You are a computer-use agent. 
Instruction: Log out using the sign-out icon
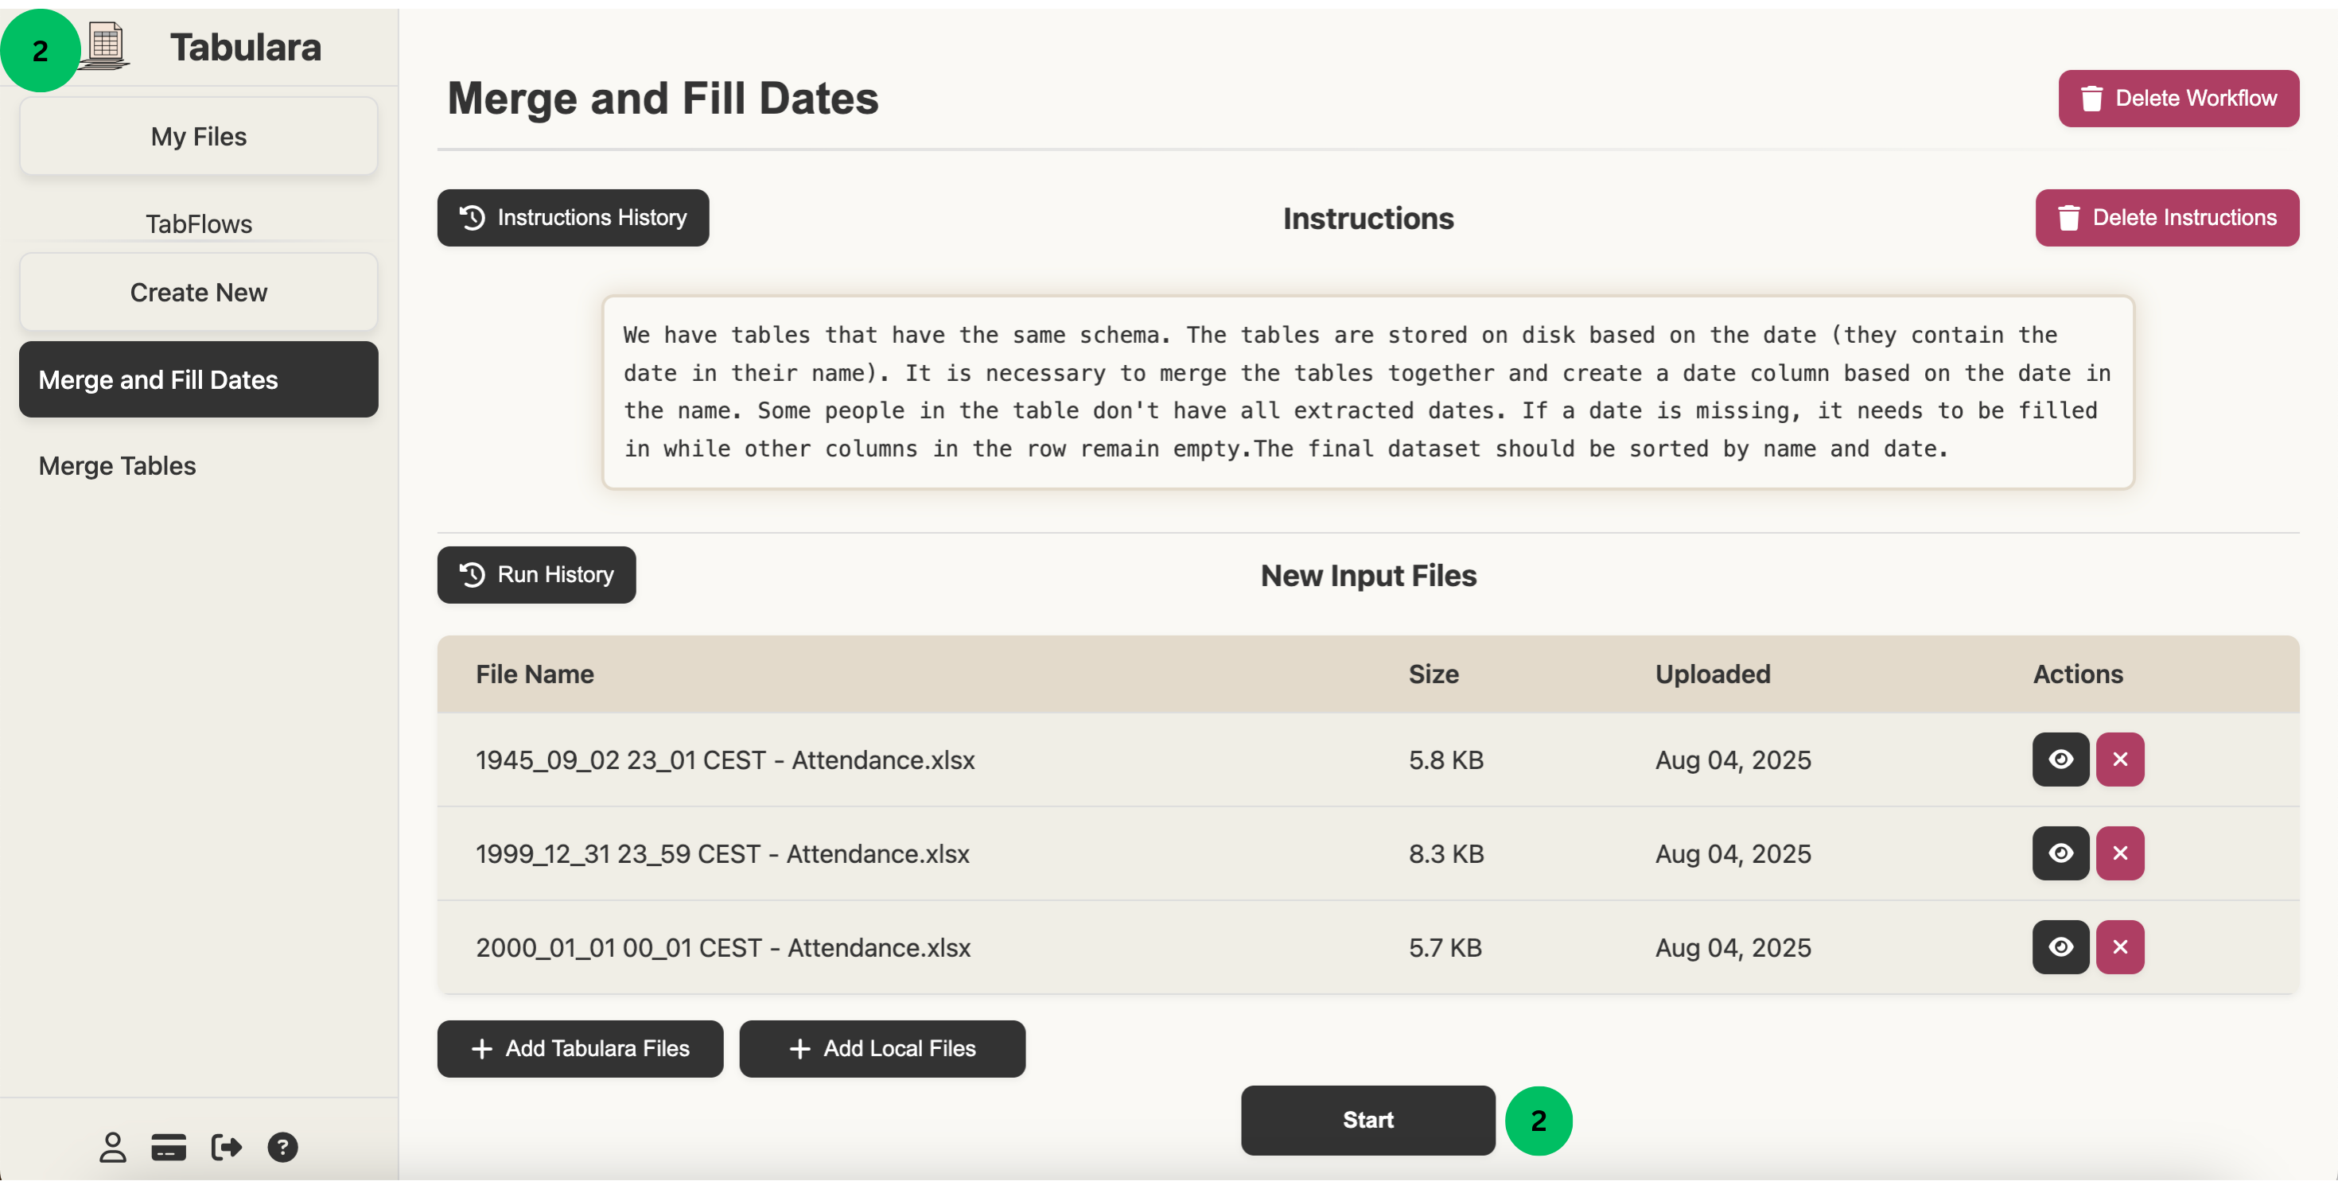click(226, 1146)
